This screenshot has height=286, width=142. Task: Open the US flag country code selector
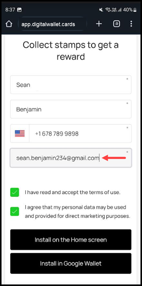[20, 133]
